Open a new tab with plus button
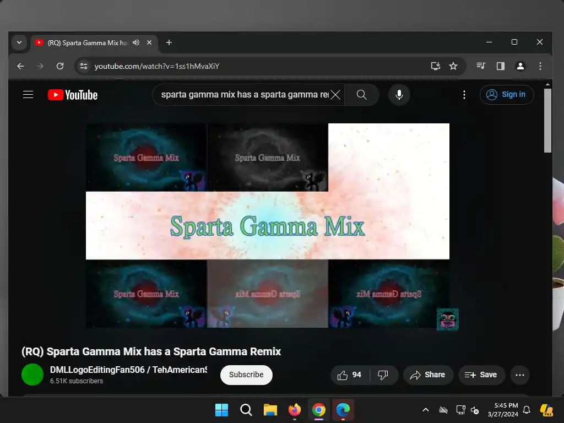 169,42
